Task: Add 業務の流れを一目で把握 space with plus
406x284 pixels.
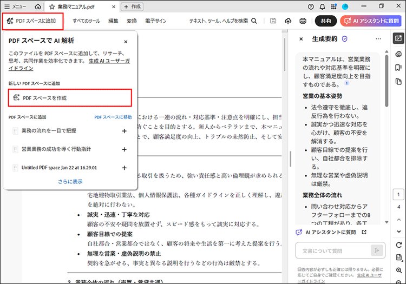Action: tap(124, 131)
